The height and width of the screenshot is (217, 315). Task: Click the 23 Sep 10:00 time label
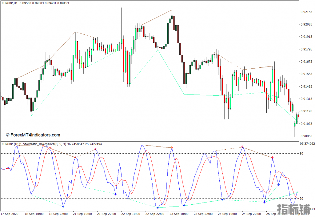[x=179, y=214]
